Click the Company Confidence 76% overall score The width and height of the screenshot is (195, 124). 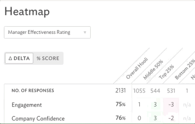tap(120, 118)
